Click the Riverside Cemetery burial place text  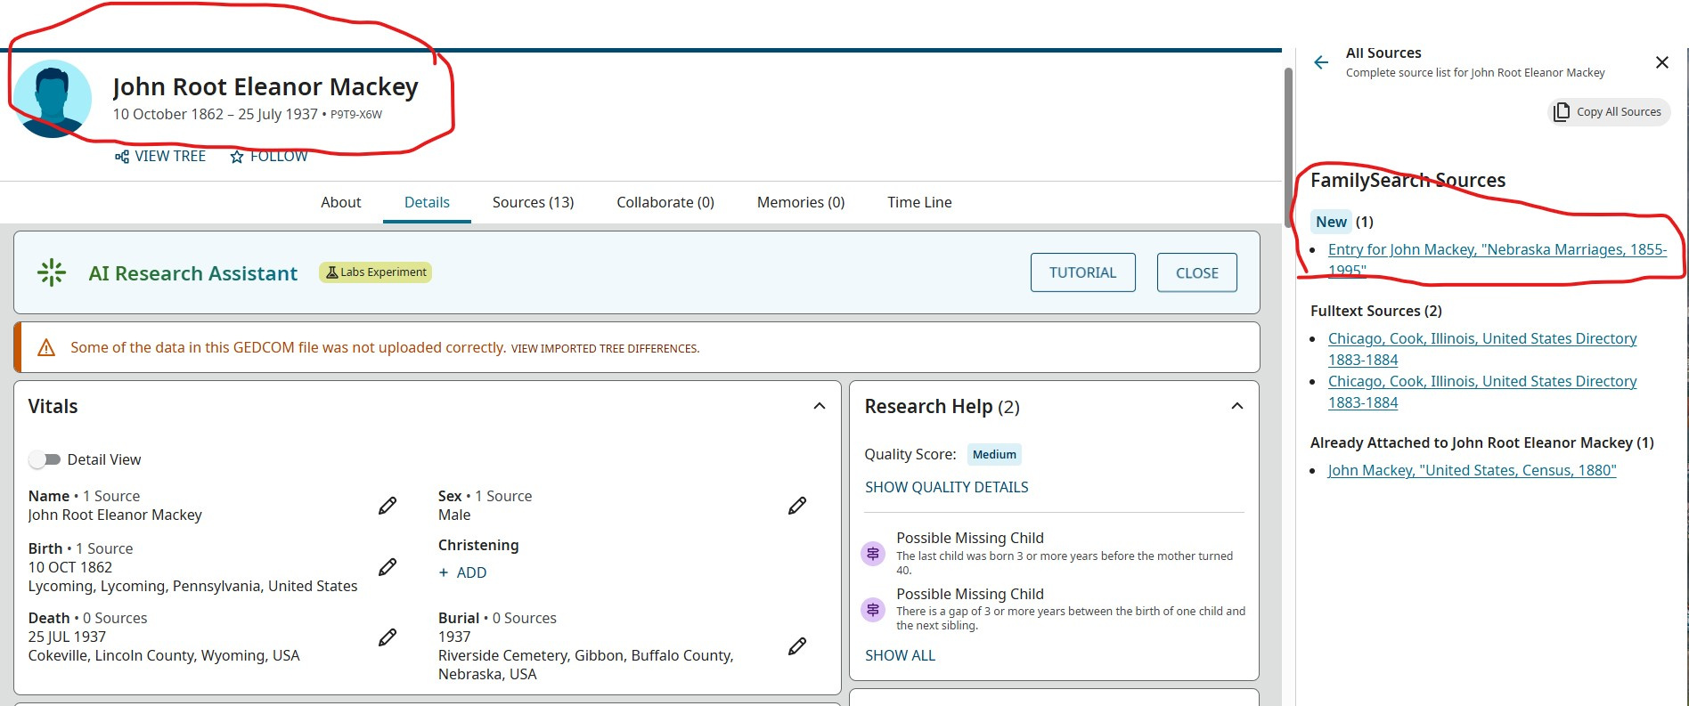(585, 664)
